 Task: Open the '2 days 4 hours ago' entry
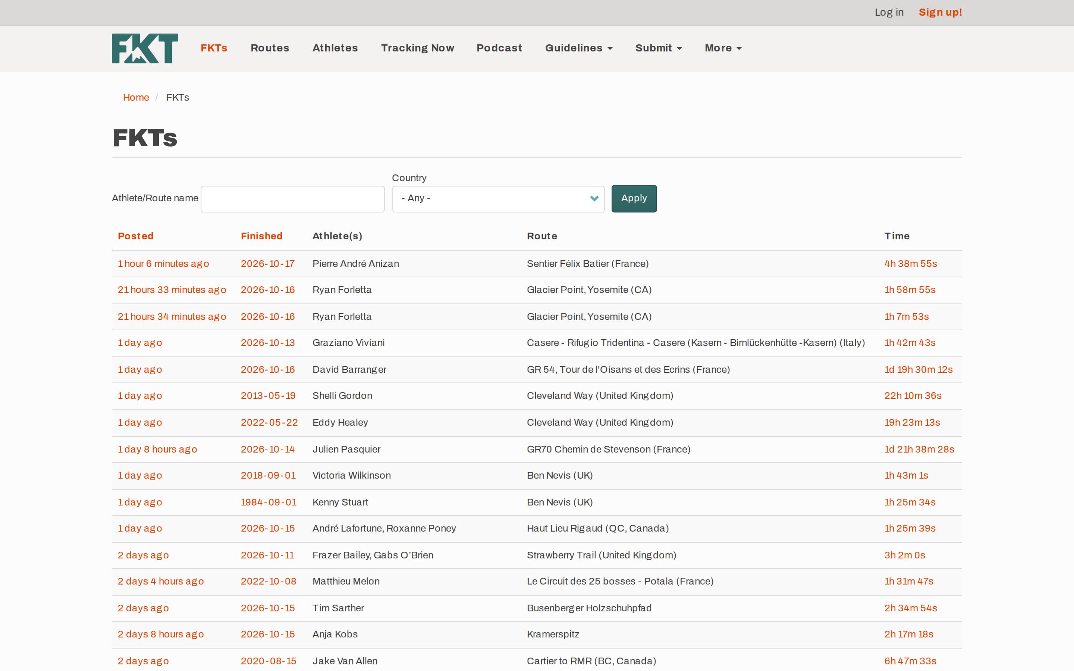pos(161,582)
